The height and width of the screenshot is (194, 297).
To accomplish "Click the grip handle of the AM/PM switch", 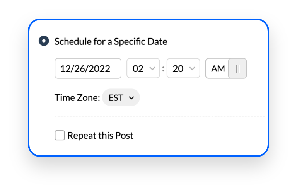I will [x=237, y=68].
